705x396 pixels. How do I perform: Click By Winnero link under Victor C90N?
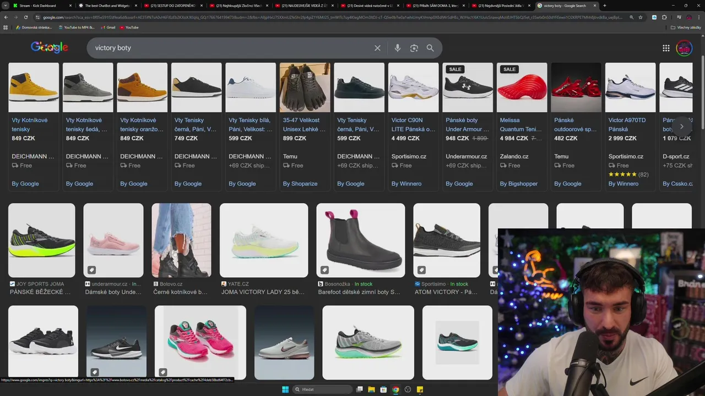tap(406, 184)
